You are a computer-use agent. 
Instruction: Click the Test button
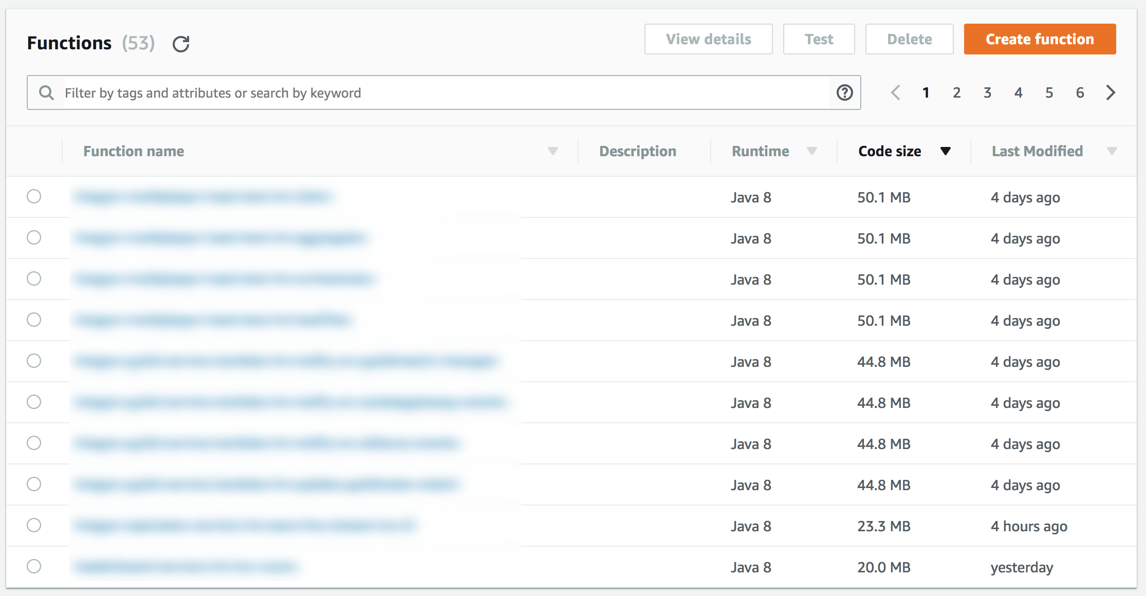pyautogui.click(x=819, y=39)
